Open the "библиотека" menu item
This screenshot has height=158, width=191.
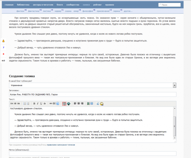click(x=23, y=5)
